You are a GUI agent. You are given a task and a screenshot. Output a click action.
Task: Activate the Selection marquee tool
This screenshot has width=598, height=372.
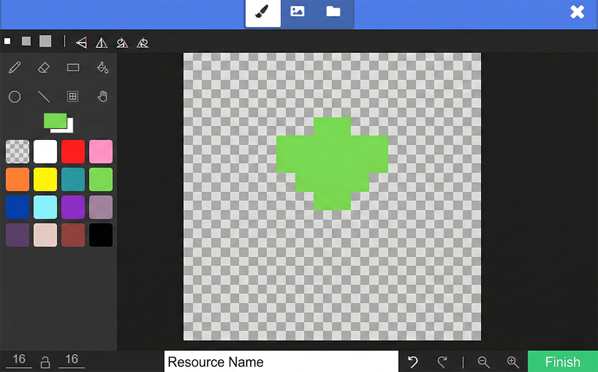73,97
